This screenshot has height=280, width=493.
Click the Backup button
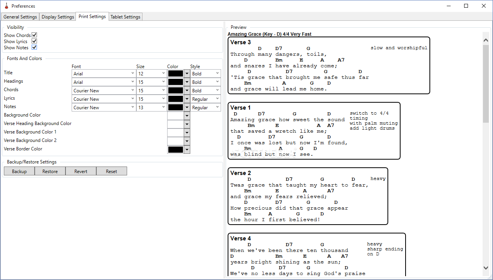pyautogui.click(x=19, y=171)
